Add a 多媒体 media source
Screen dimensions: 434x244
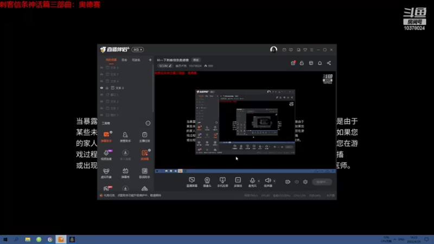coord(238,182)
